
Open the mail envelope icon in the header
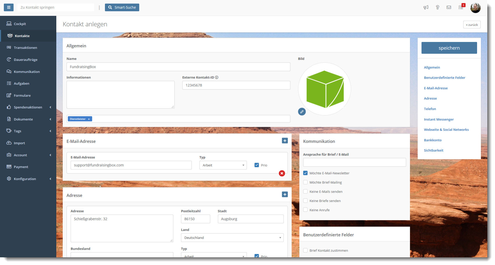[x=449, y=7]
